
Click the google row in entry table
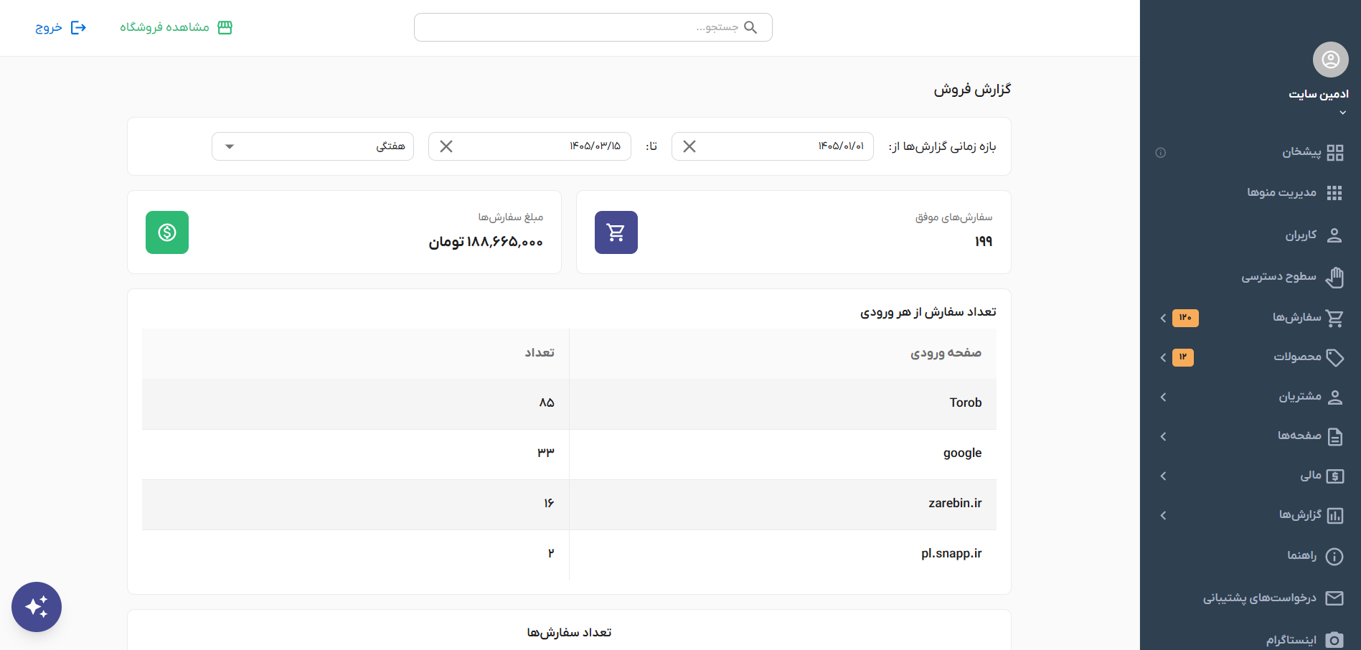(x=569, y=454)
